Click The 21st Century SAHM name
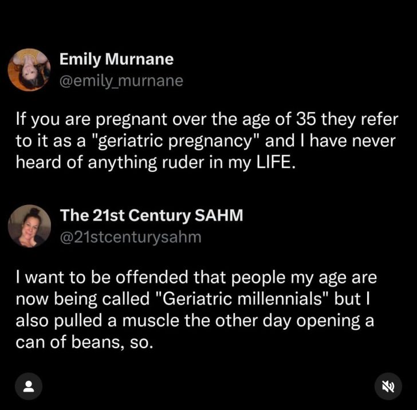The width and height of the screenshot is (417, 410). pyautogui.click(x=152, y=215)
